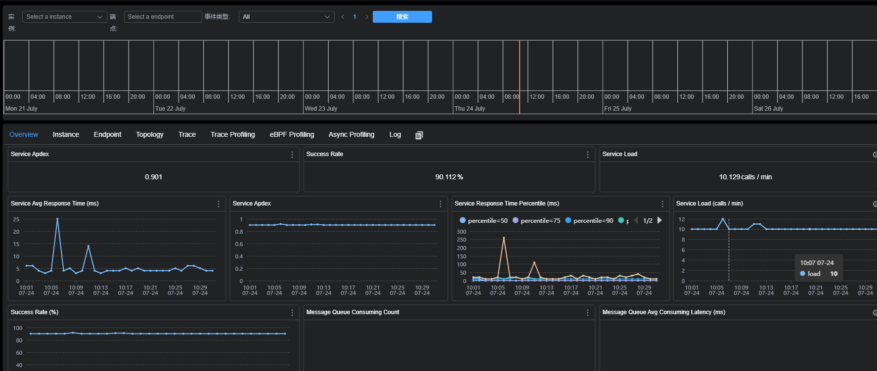Image resolution: width=877 pixels, height=371 pixels.
Task: Open options menu on the Service Apdex chart
Action: (440, 204)
